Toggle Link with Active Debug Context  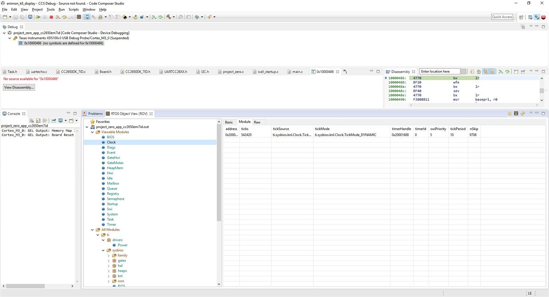[485, 72]
